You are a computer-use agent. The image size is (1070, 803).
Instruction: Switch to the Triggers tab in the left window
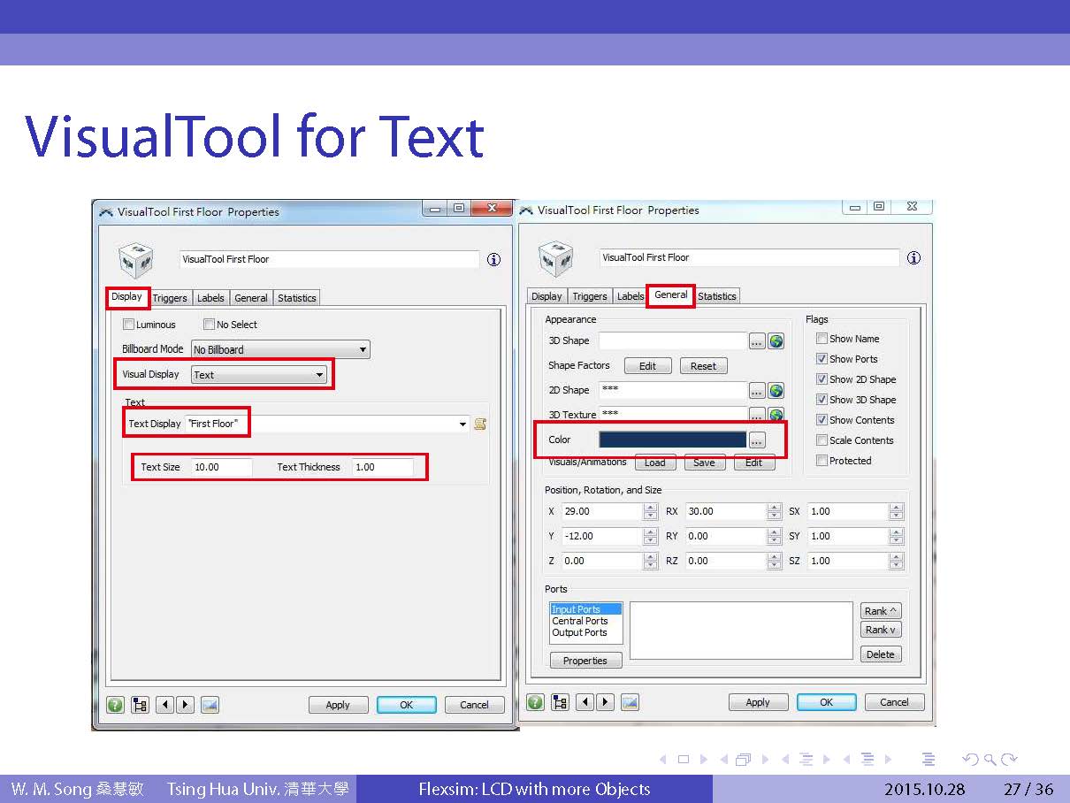pyautogui.click(x=170, y=298)
